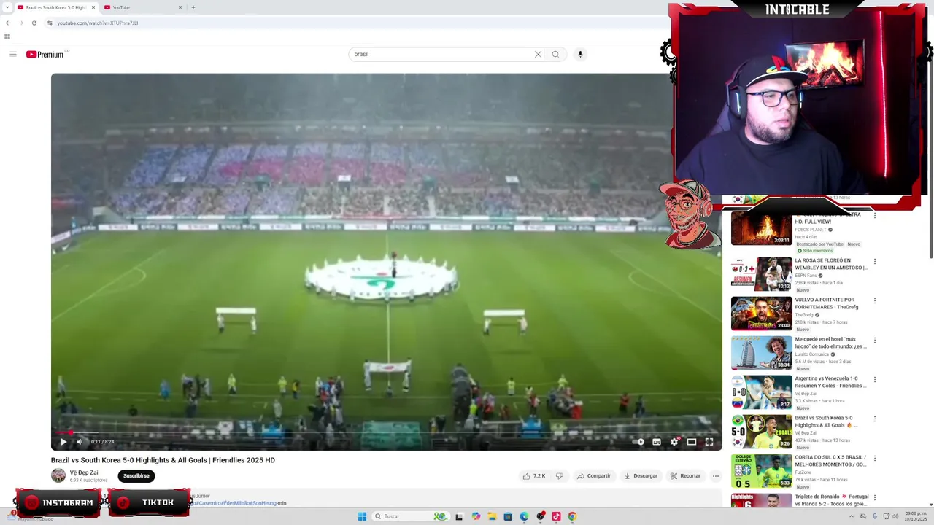Open Argentina vs Venezuela 1-0 video title
This screenshot has width=934, height=525.
pyautogui.click(x=831, y=382)
